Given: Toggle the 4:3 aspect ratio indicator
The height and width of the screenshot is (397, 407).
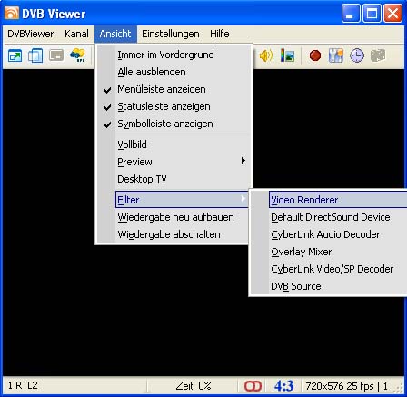Looking at the screenshot, I should point(283,386).
